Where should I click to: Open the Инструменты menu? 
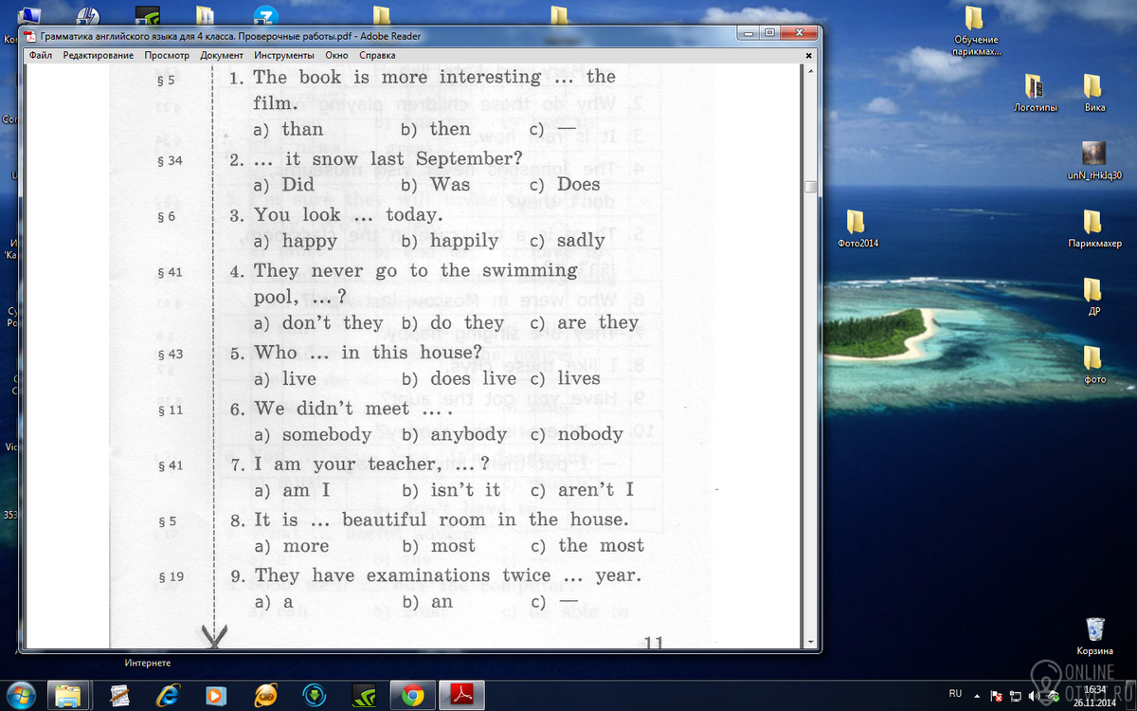284,55
